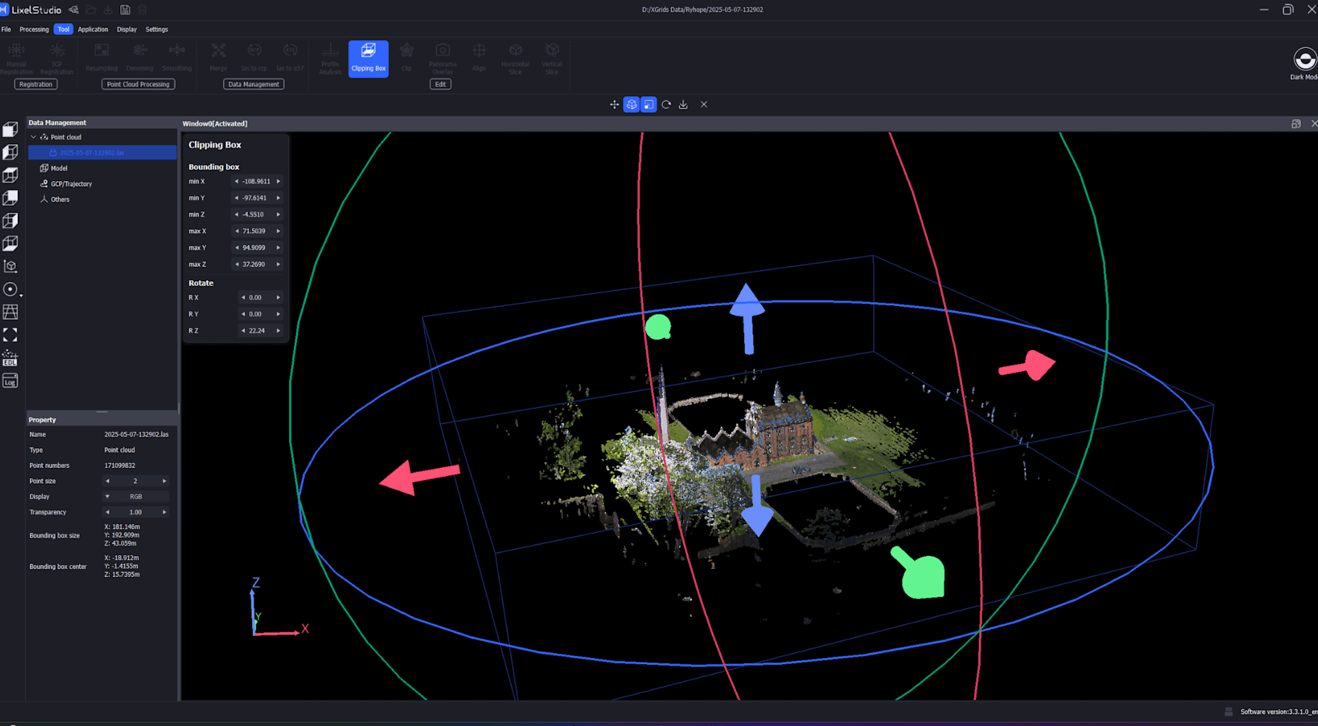The image size is (1318, 726).
Task: Decrease the max X value
Action: pos(237,231)
